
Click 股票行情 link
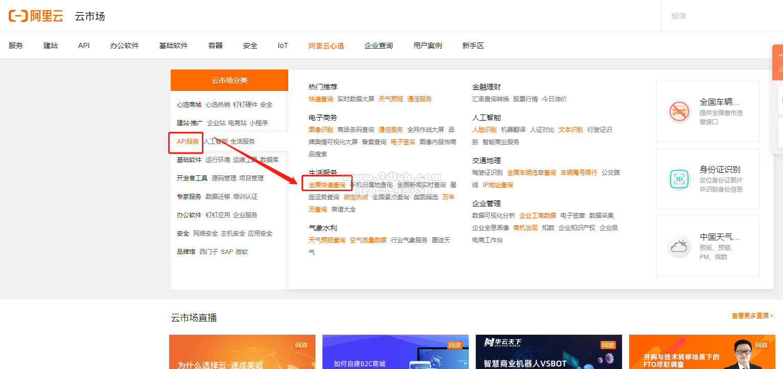point(525,99)
